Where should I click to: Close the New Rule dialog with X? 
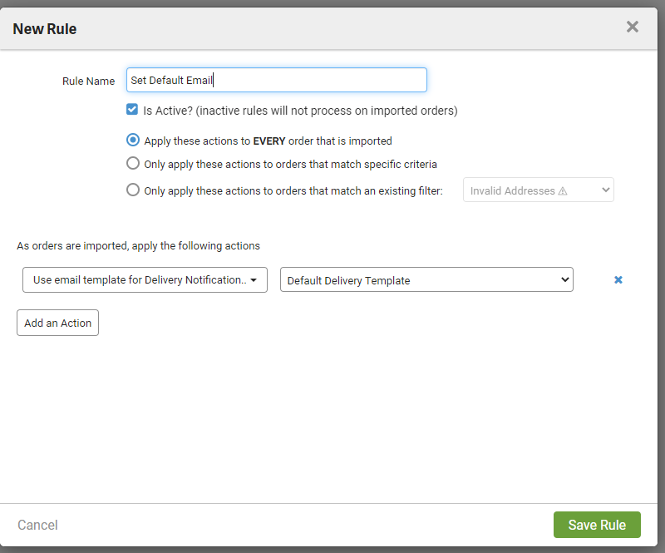click(632, 27)
